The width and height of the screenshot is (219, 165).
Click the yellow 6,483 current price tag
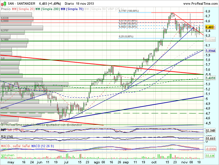(x=210, y=27)
